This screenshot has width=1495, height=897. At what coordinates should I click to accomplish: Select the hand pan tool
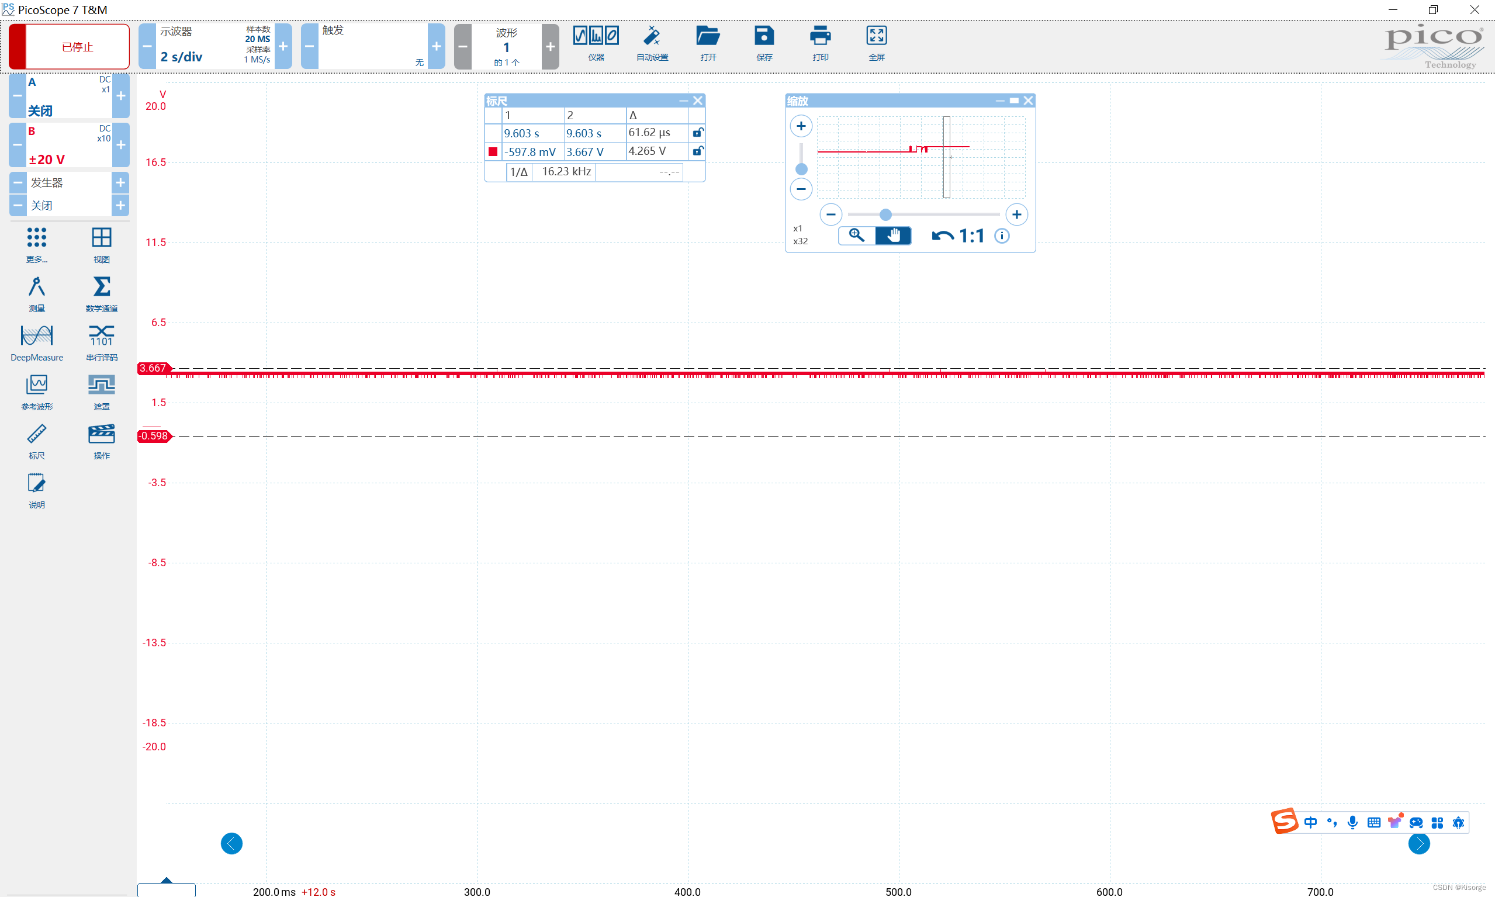pyautogui.click(x=893, y=235)
